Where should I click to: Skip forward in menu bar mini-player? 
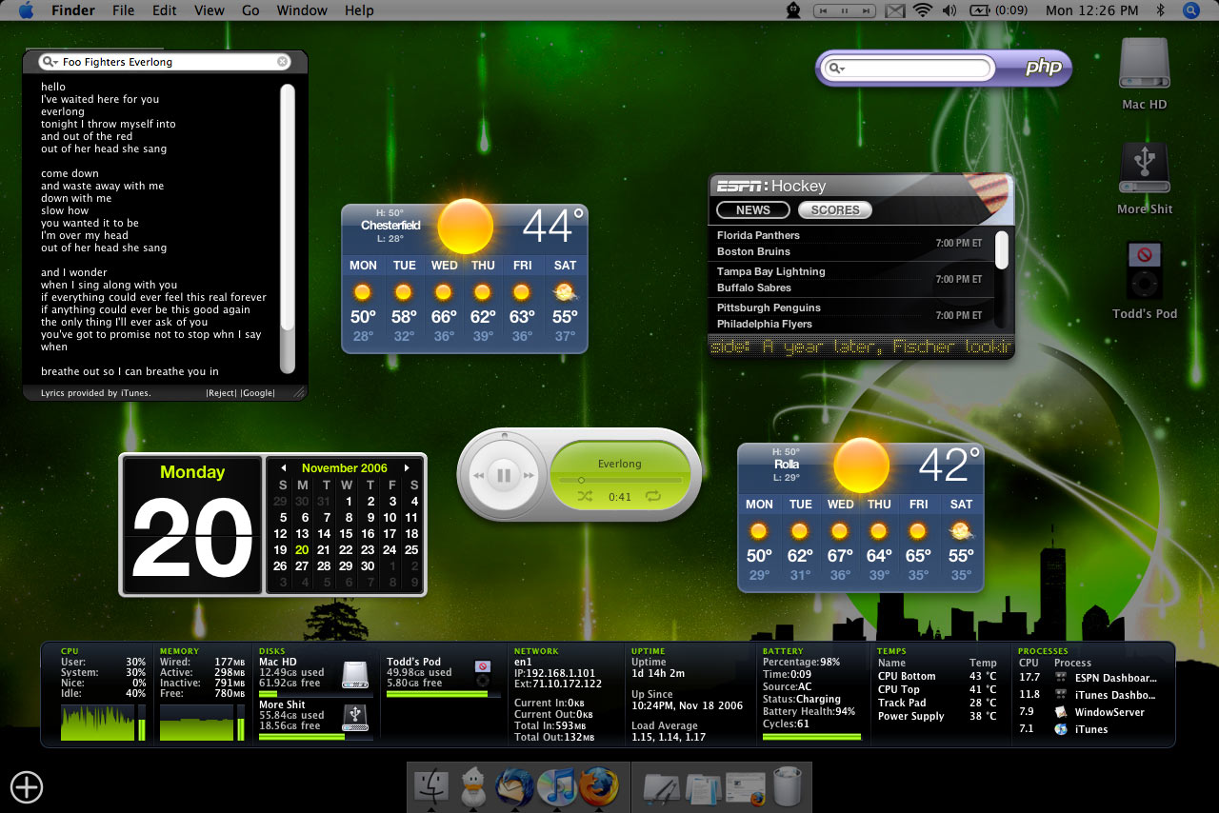[864, 11]
